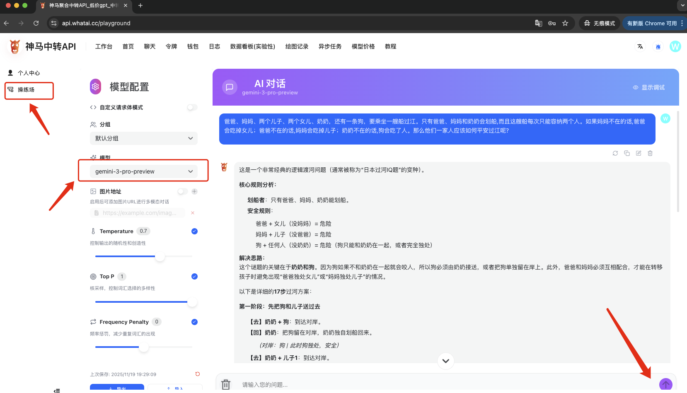The height and width of the screenshot is (393, 687).
Task: Collapse sidebar with bottom-left icon
Action: click(57, 390)
